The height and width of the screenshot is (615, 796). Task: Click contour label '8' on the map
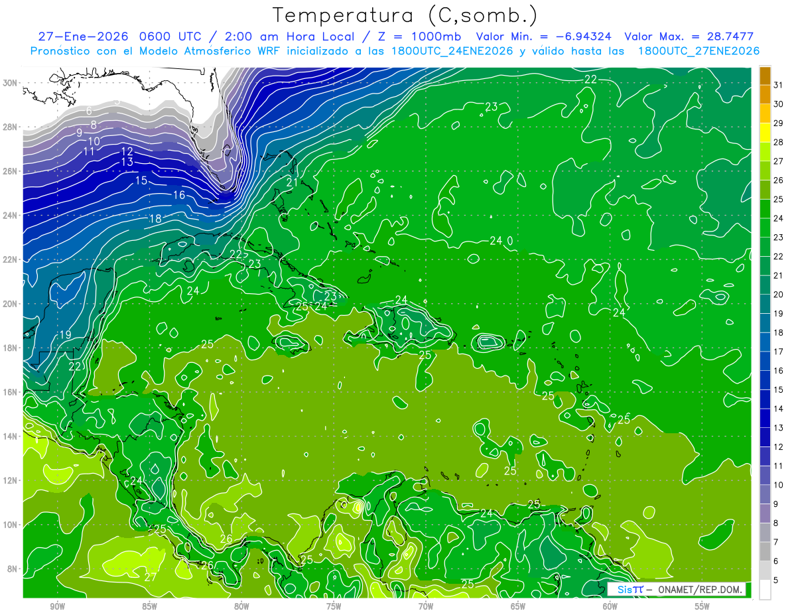[94, 124]
